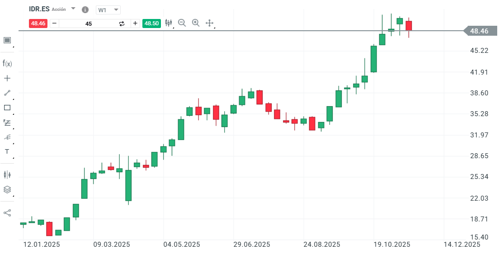Click the green 48.50 buy button
This screenshot has height=254, width=504.
[x=151, y=23]
